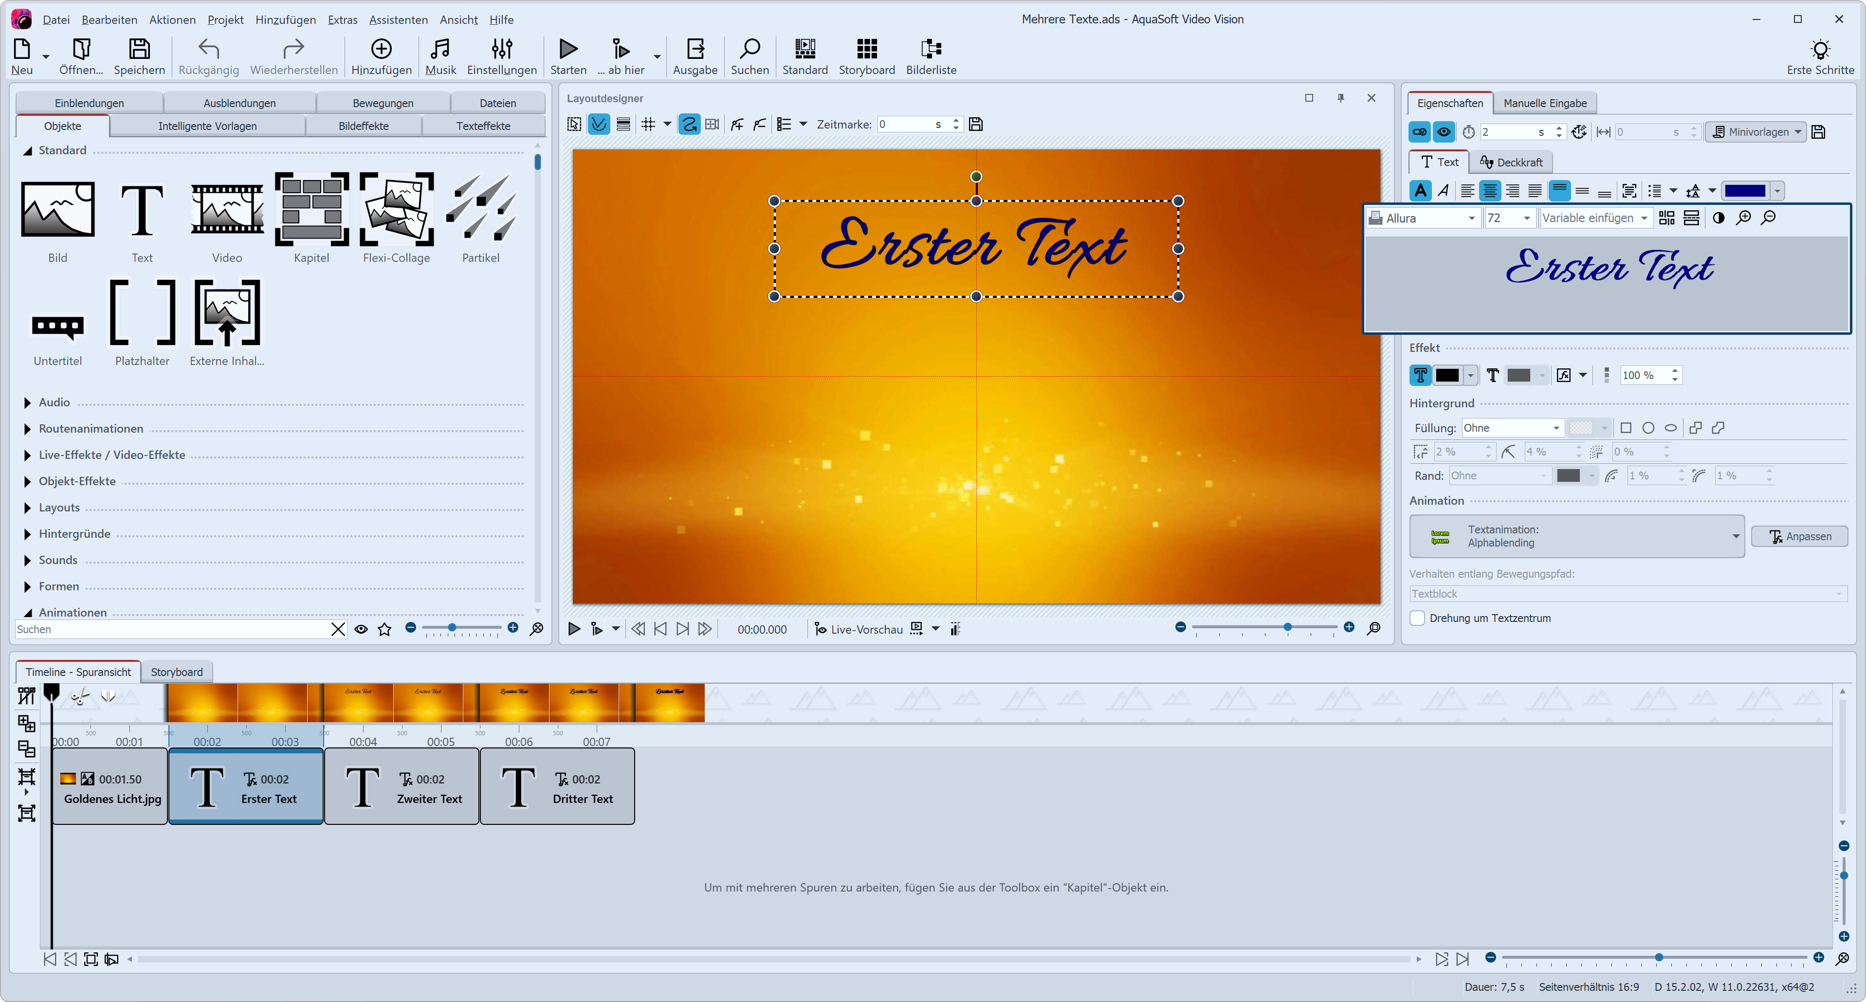
Task: Switch to the Deckkraft tab
Action: tap(1510, 162)
